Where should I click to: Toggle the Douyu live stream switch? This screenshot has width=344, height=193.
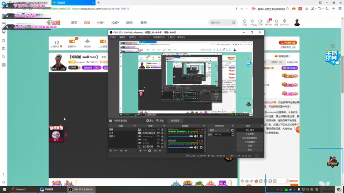(72, 41)
